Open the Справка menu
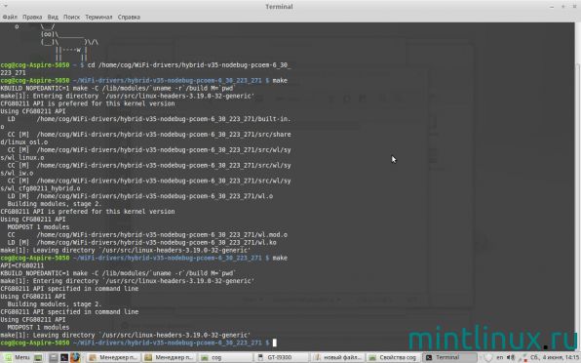 129,17
